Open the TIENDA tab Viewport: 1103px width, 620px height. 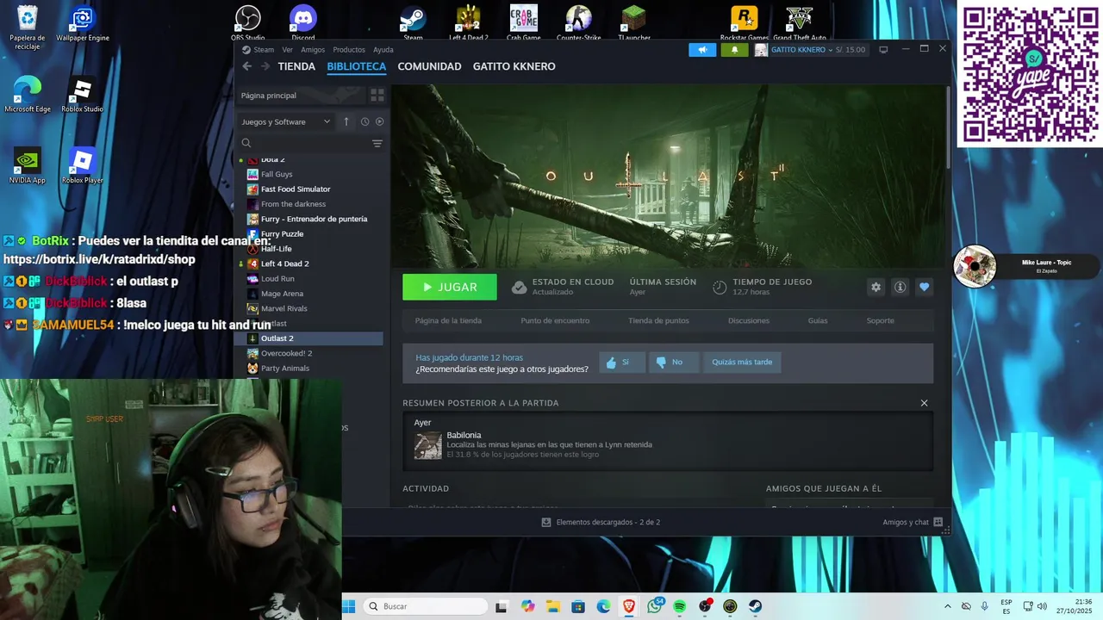pyautogui.click(x=296, y=66)
